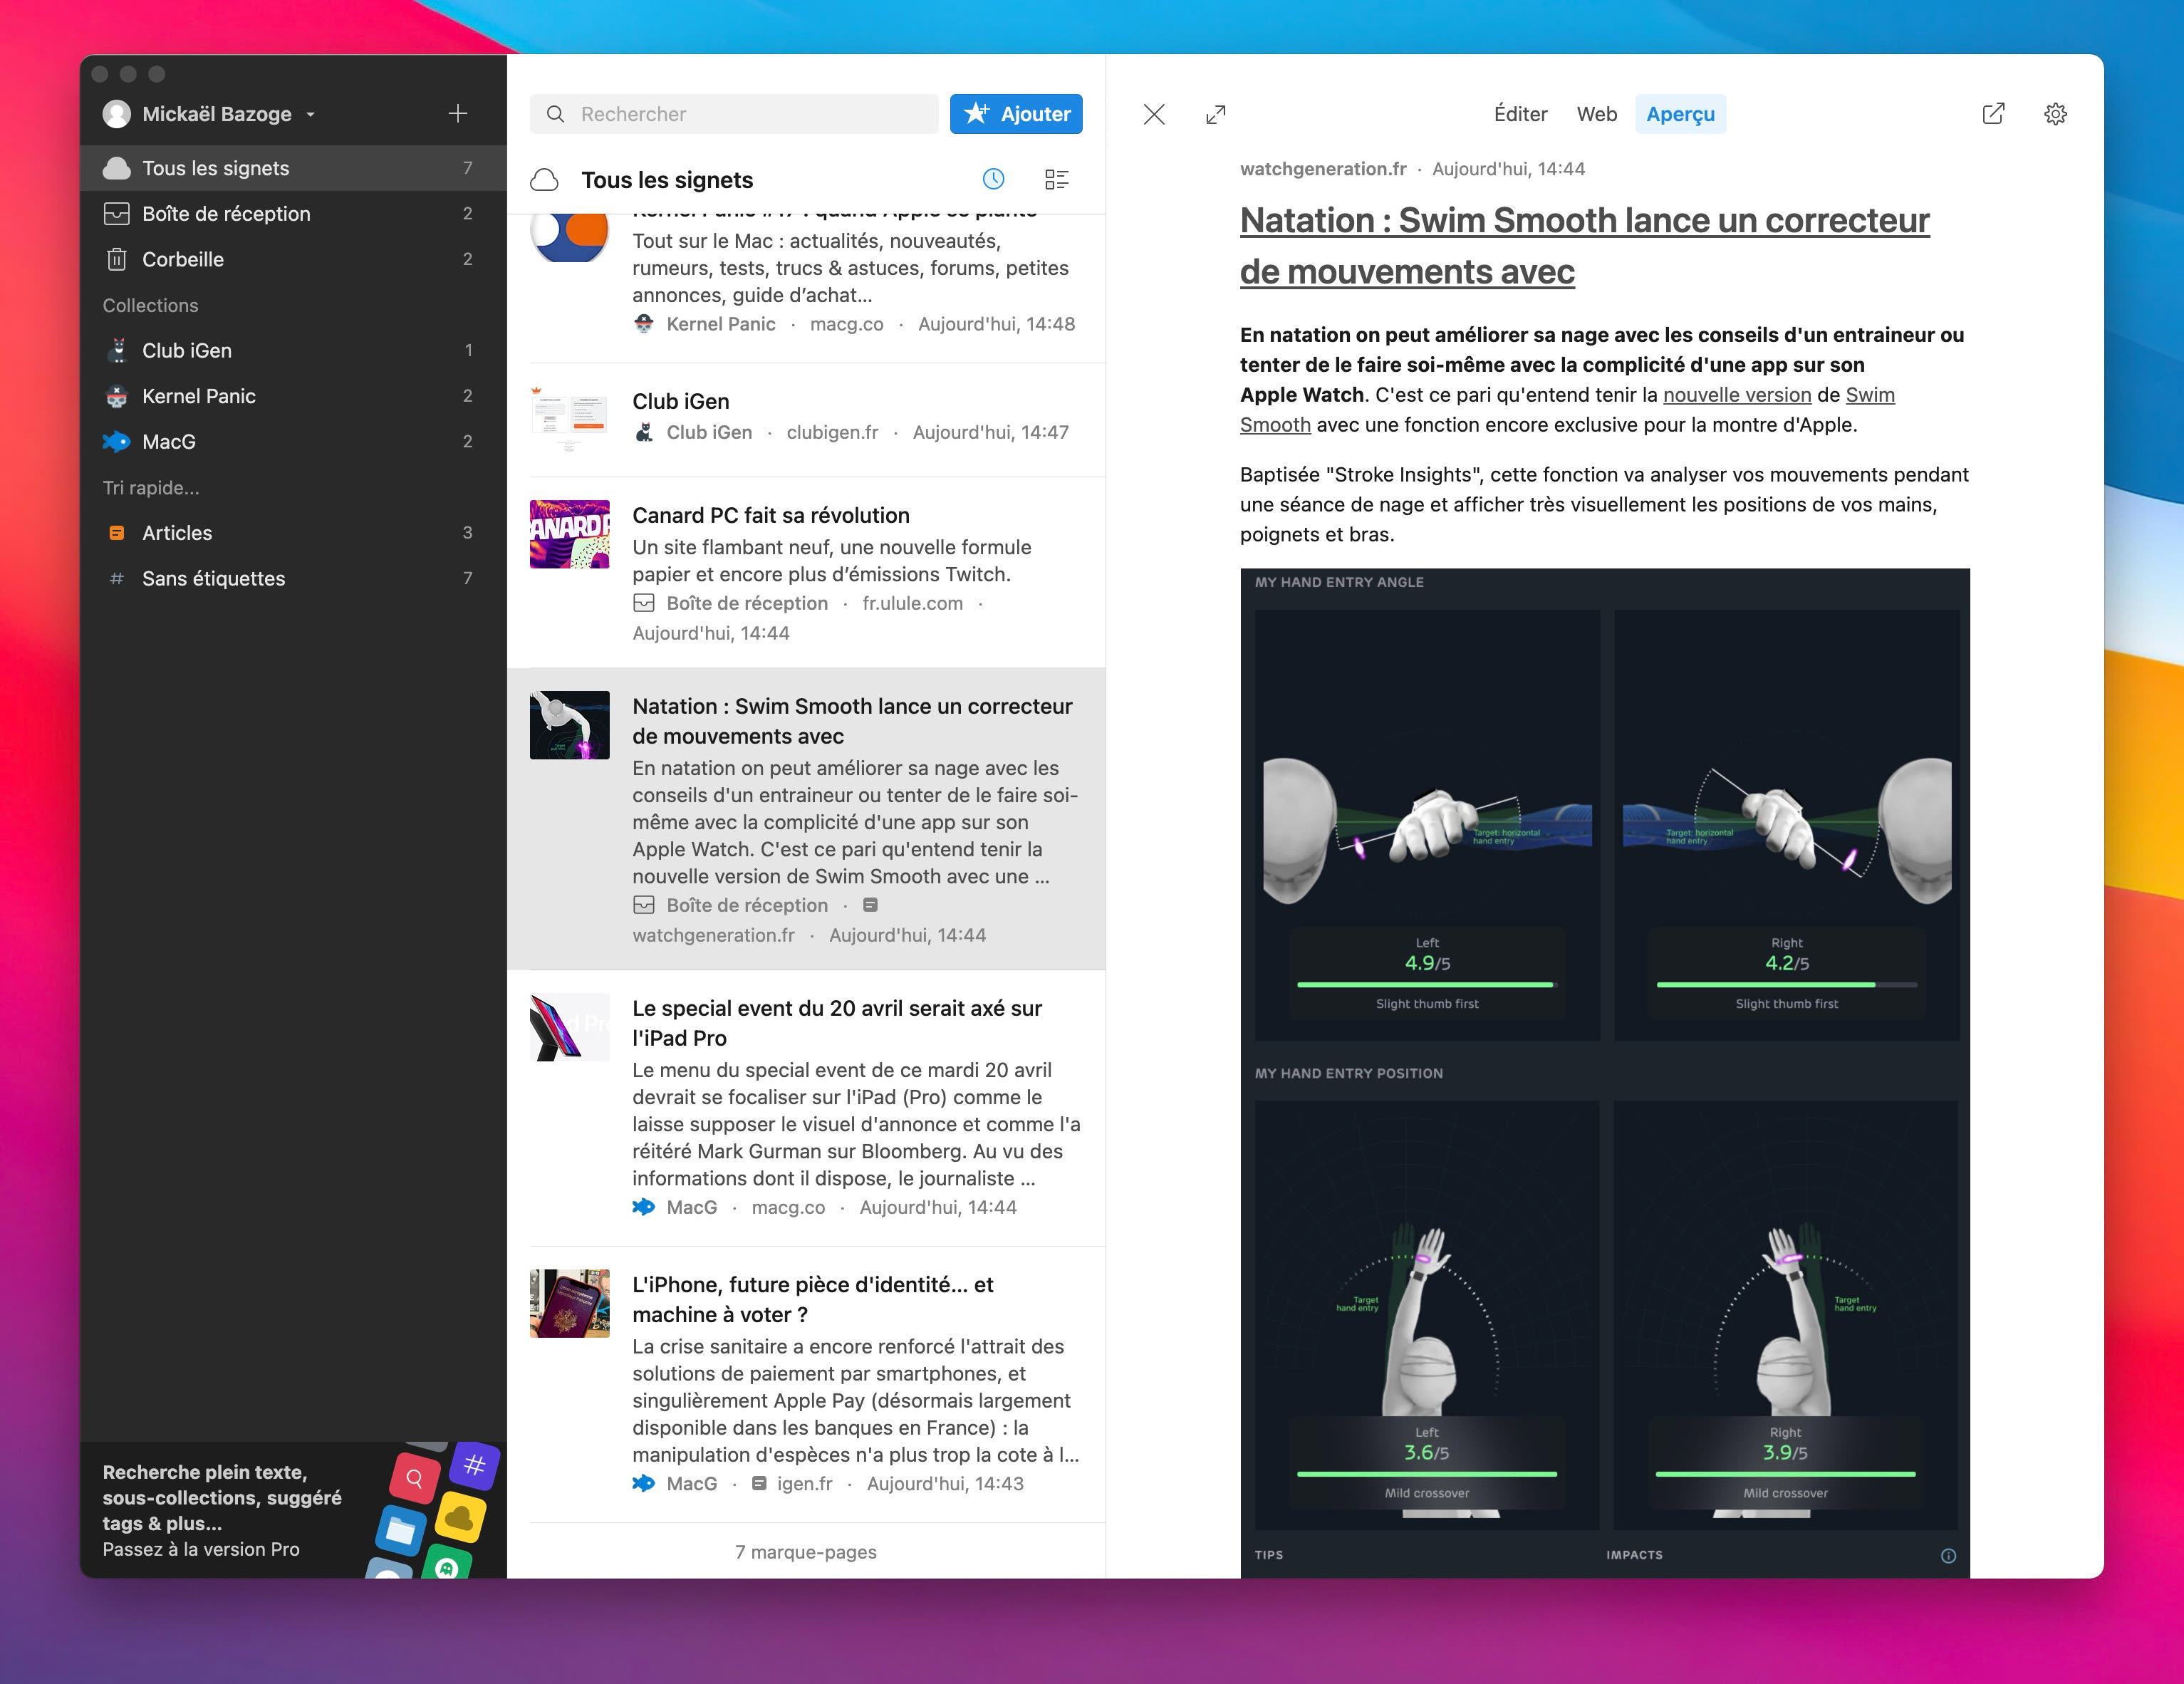
Task: Switch to the Web tab
Action: (1596, 114)
